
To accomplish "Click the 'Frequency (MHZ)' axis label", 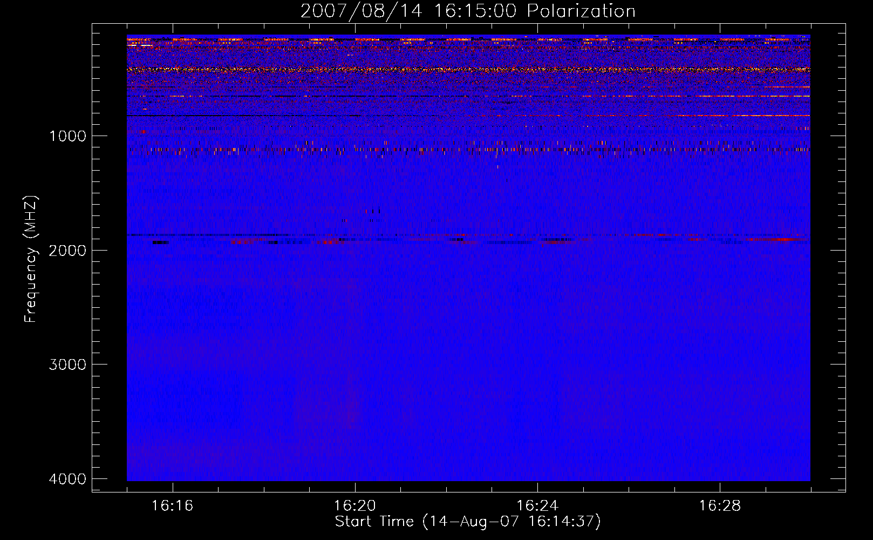I will (x=31, y=259).
